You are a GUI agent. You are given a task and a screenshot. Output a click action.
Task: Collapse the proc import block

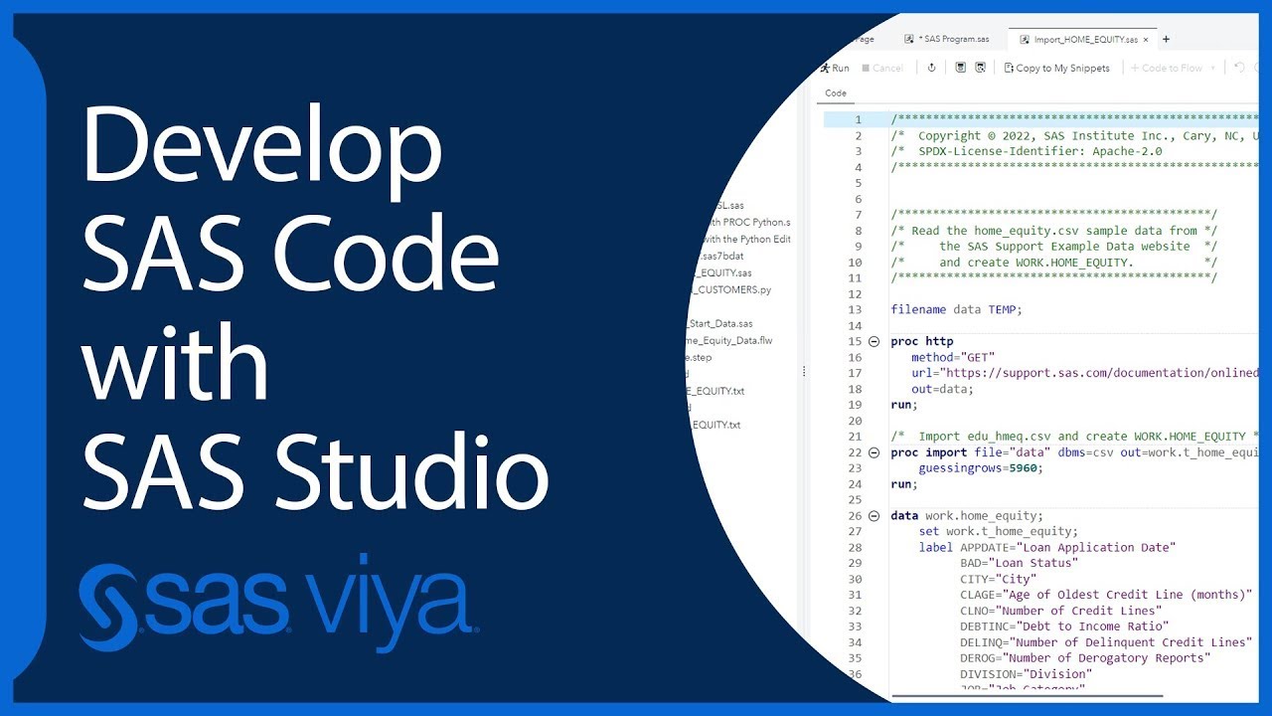874,452
